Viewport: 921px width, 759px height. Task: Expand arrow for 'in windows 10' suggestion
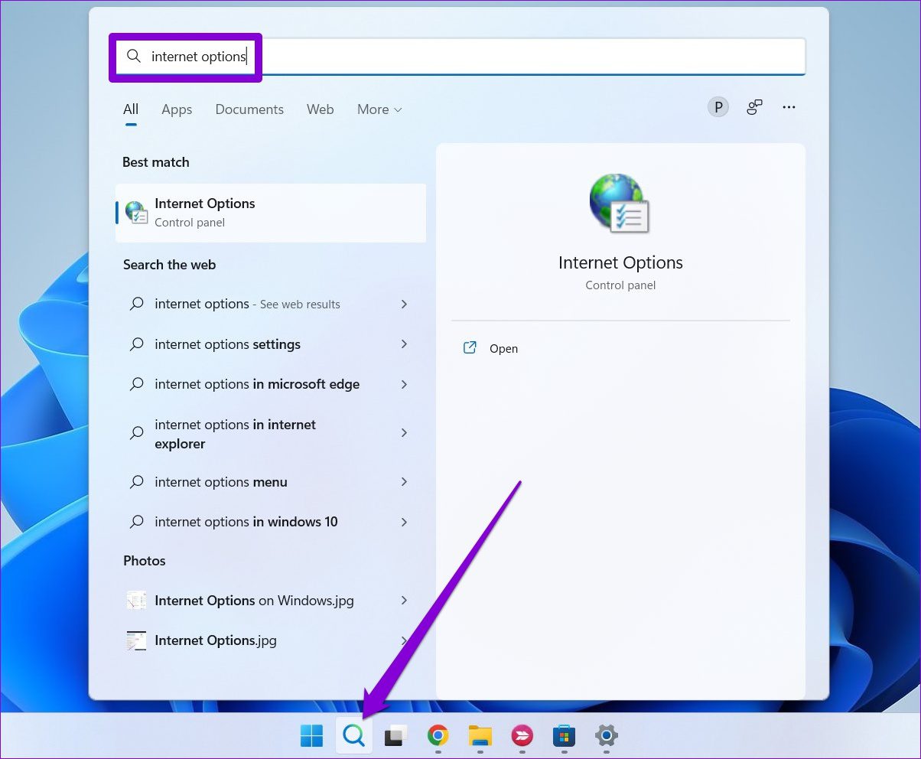(x=404, y=522)
